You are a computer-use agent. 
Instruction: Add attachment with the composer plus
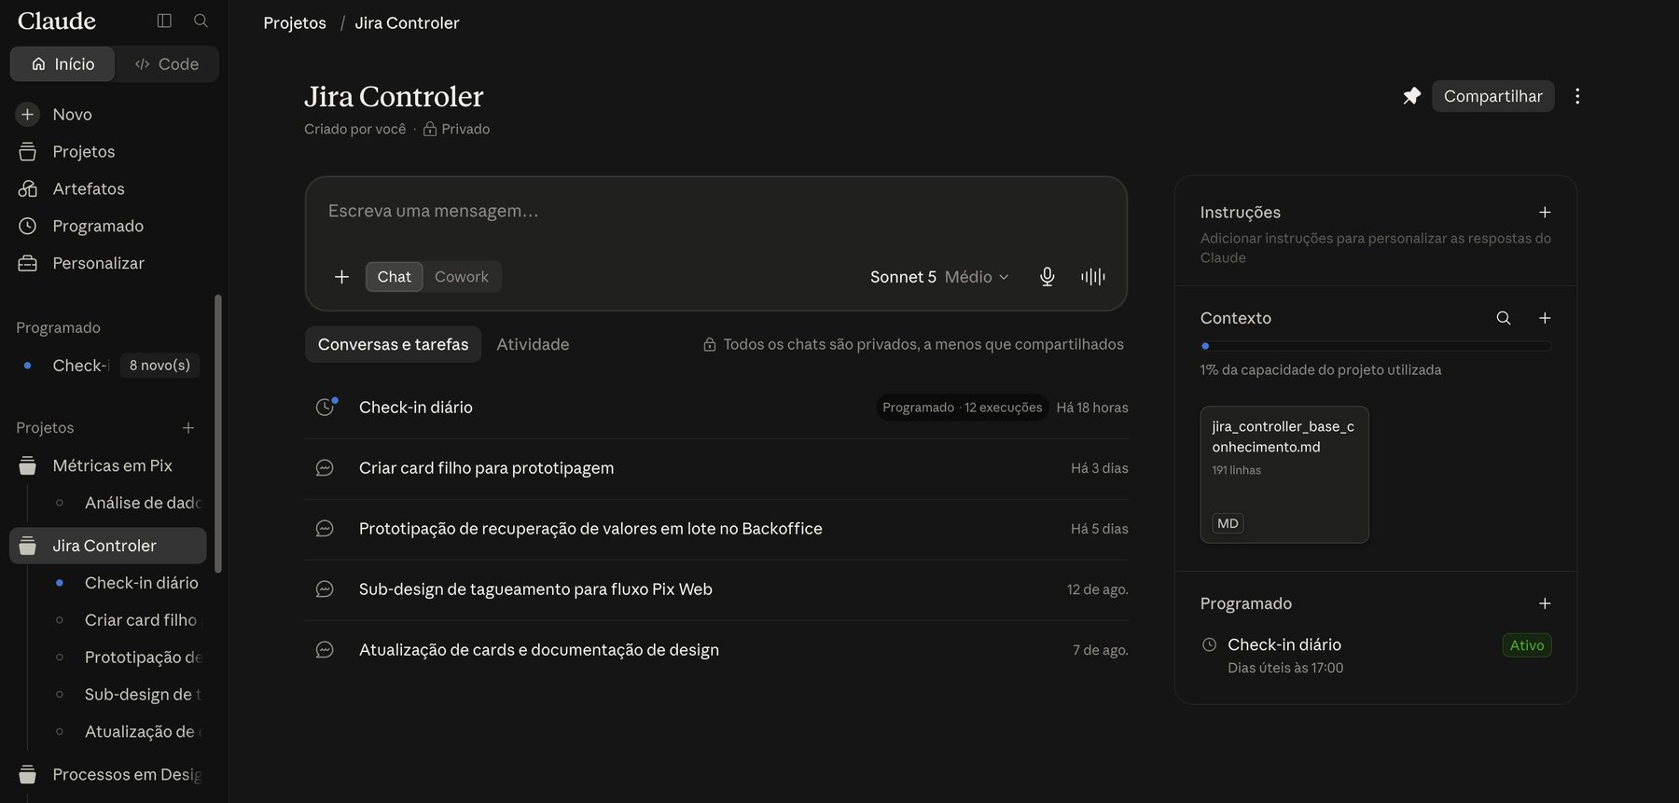click(341, 277)
